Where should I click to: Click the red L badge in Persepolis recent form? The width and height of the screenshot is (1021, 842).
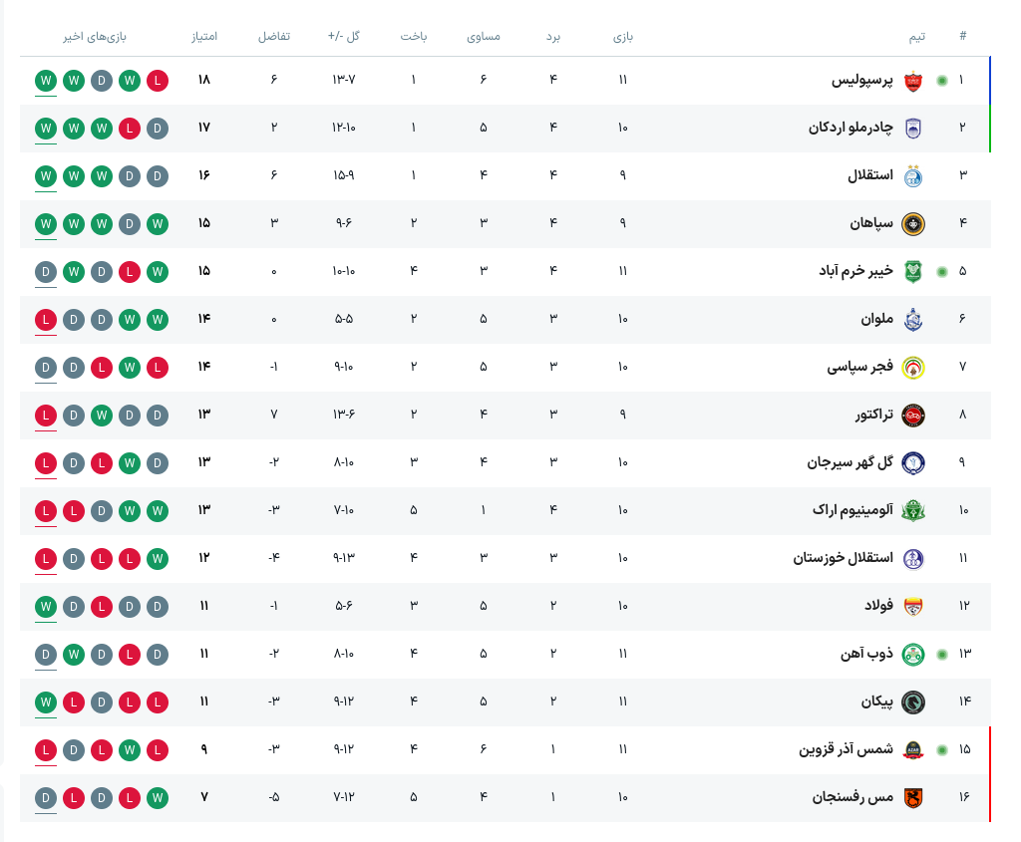point(157,82)
